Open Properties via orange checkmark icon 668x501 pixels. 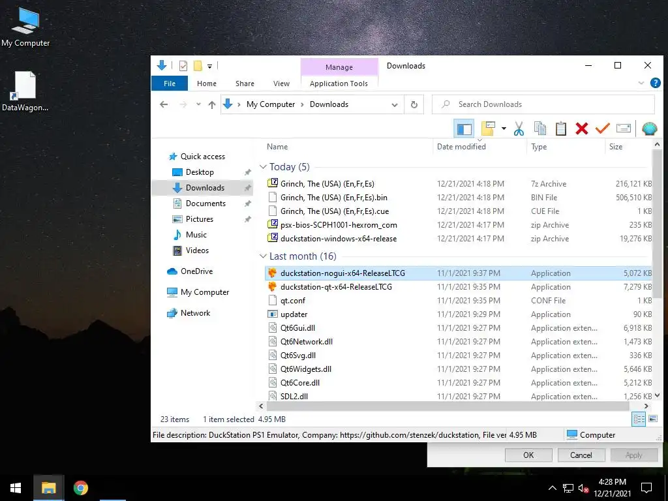(x=602, y=129)
